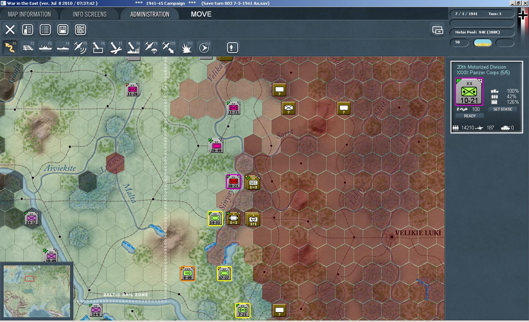Click the Soviet 1?1 unit counter
529x322 pixels.
tap(253, 219)
